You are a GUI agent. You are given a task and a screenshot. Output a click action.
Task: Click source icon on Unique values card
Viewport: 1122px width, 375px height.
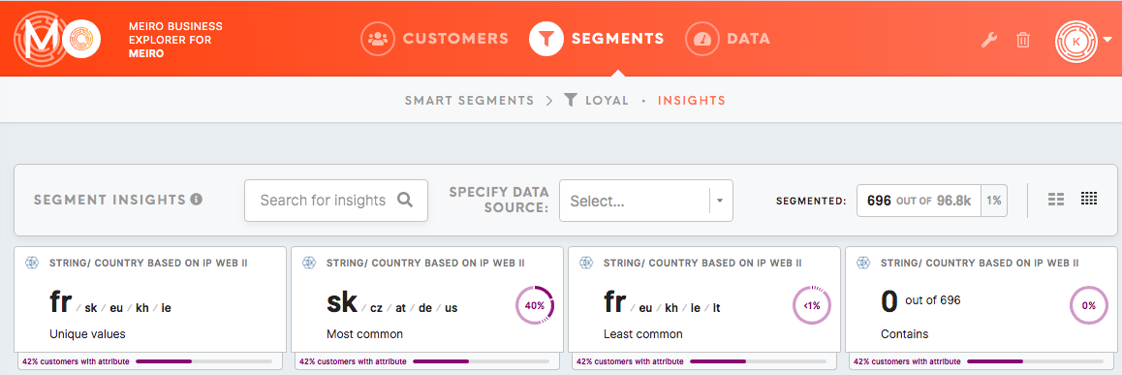(x=31, y=263)
